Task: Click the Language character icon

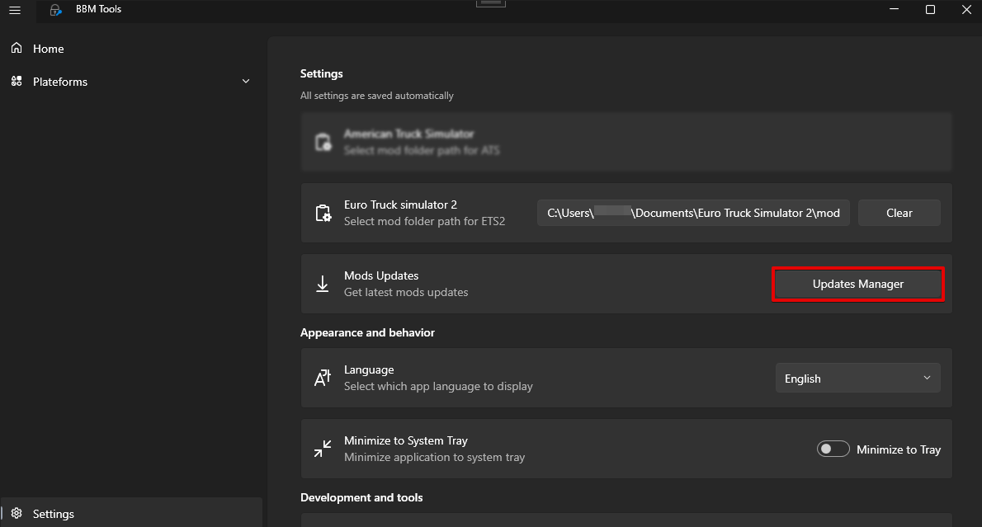Action: (x=322, y=377)
